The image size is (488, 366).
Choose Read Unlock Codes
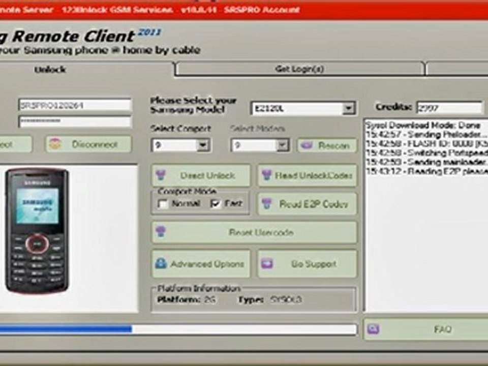click(x=307, y=175)
